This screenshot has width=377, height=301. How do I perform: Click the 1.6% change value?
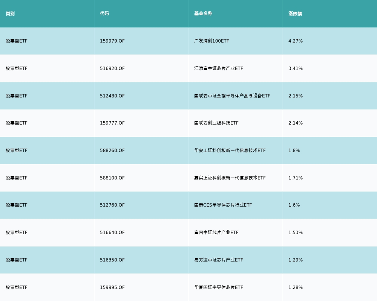[294, 205]
